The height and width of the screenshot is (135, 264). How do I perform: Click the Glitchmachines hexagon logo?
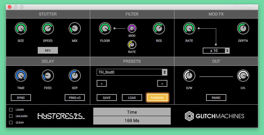pyautogui.click(x=189, y=116)
